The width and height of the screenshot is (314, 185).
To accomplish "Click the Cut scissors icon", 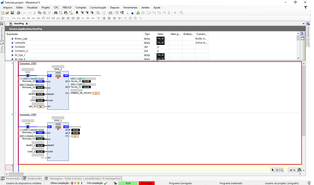I will point(34,13).
